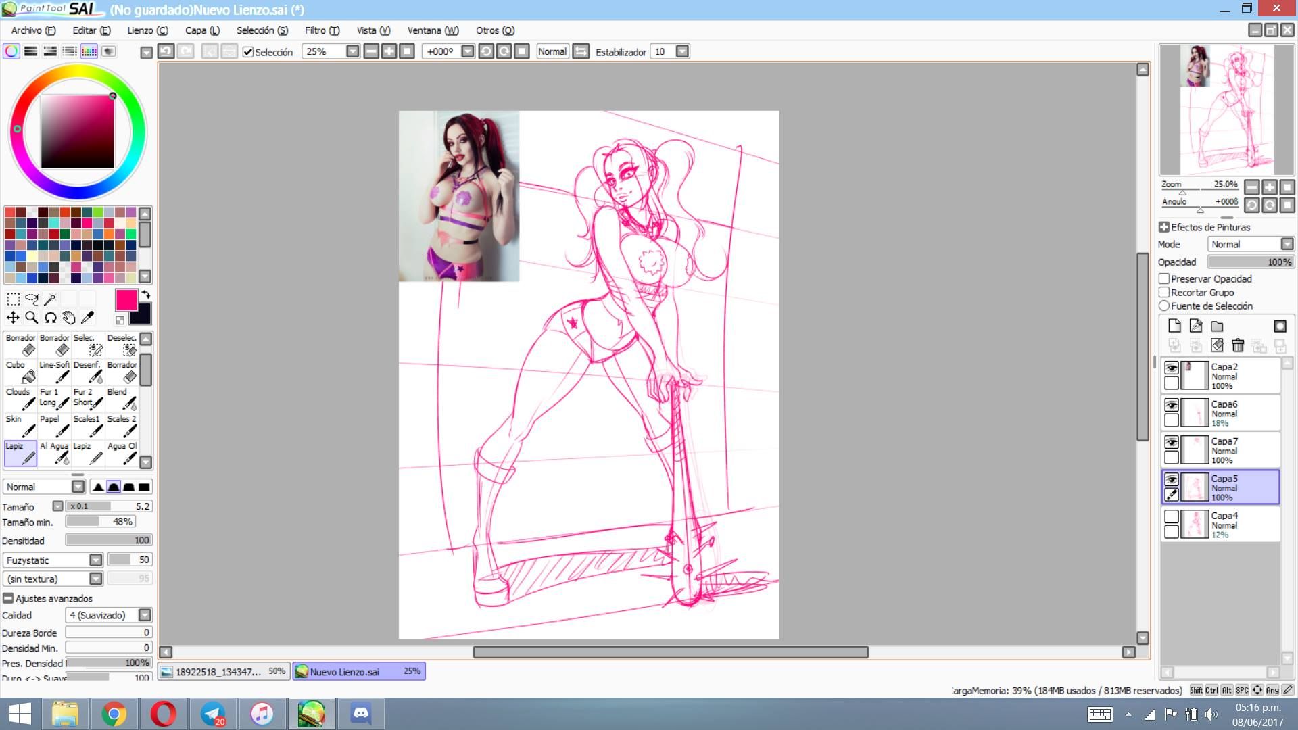Screen dimensions: 1298x730
Task: Uncheck the Selección checkbox in toolbar
Action: point(248,52)
